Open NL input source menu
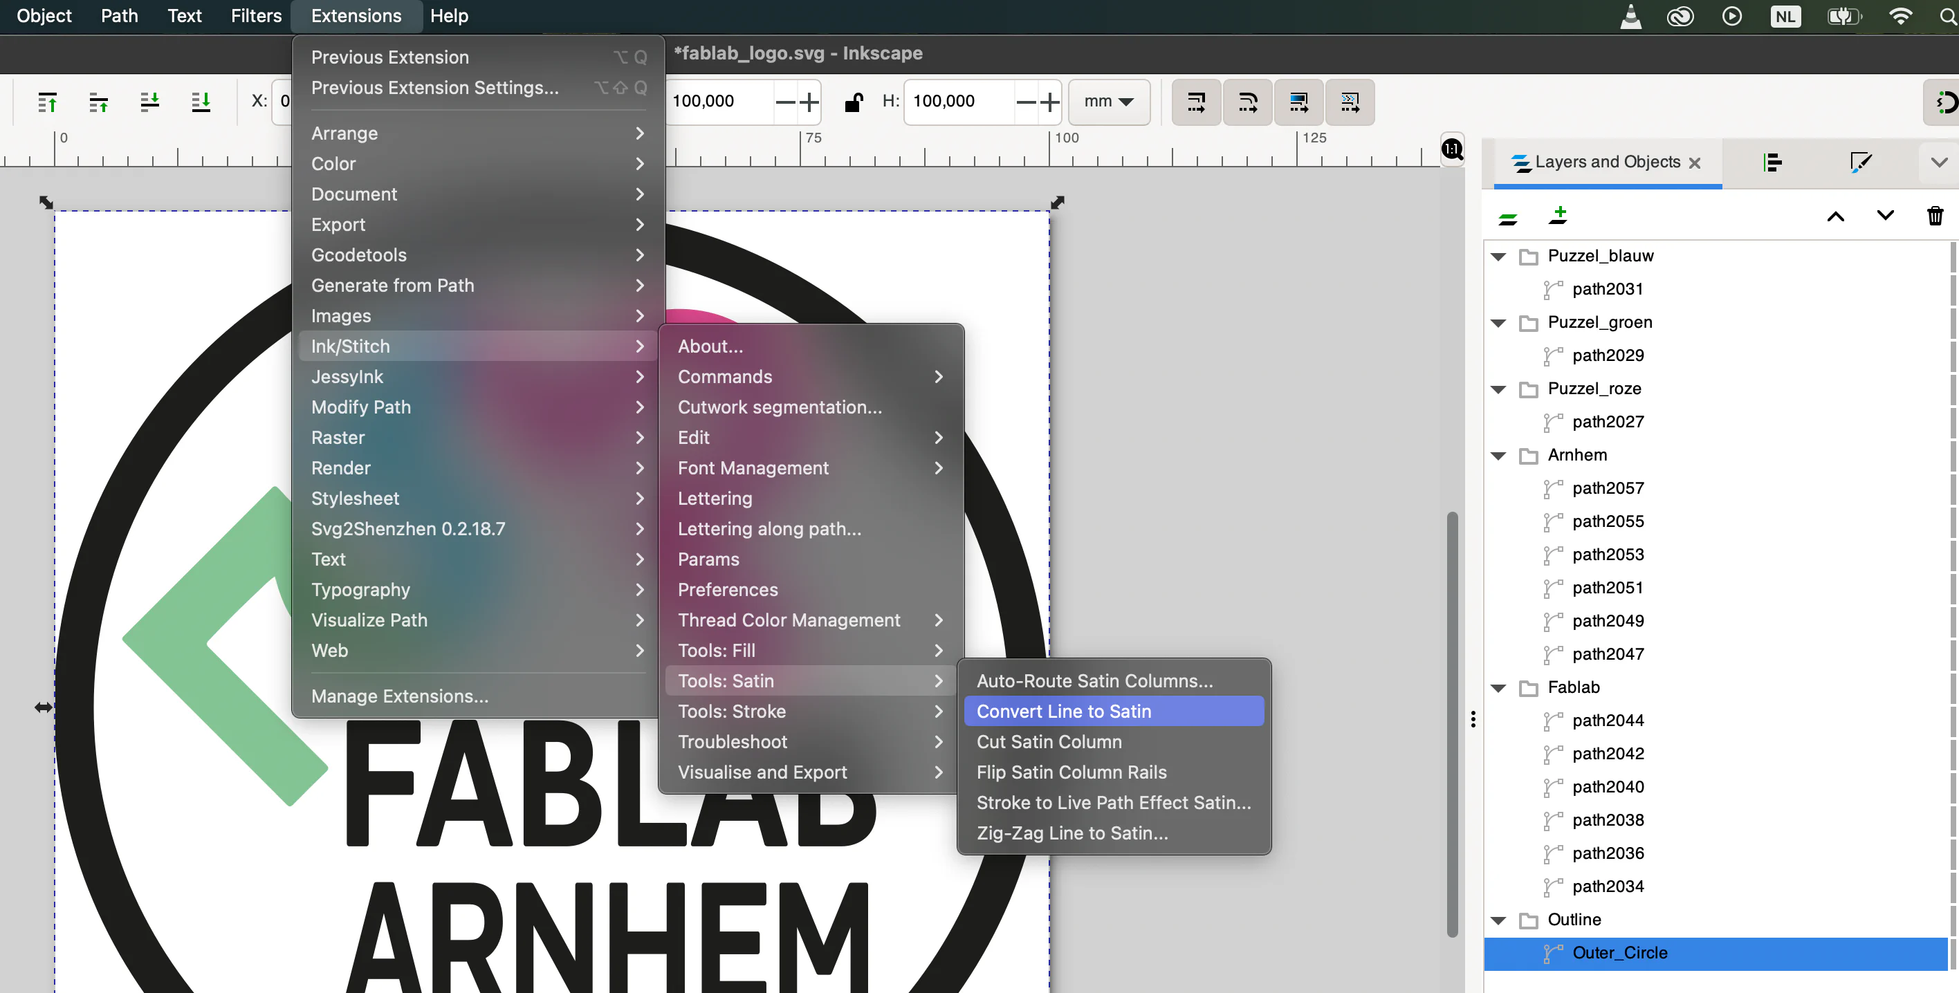This screenshot has height=993, width=1959. coord(1785,16)
